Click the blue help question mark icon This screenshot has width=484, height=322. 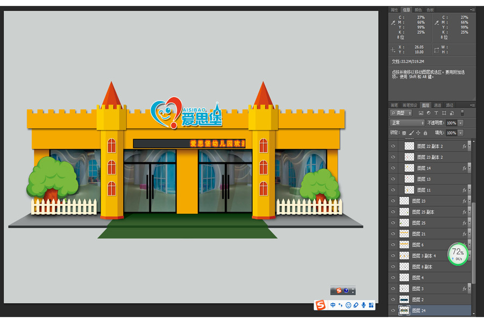346,290
